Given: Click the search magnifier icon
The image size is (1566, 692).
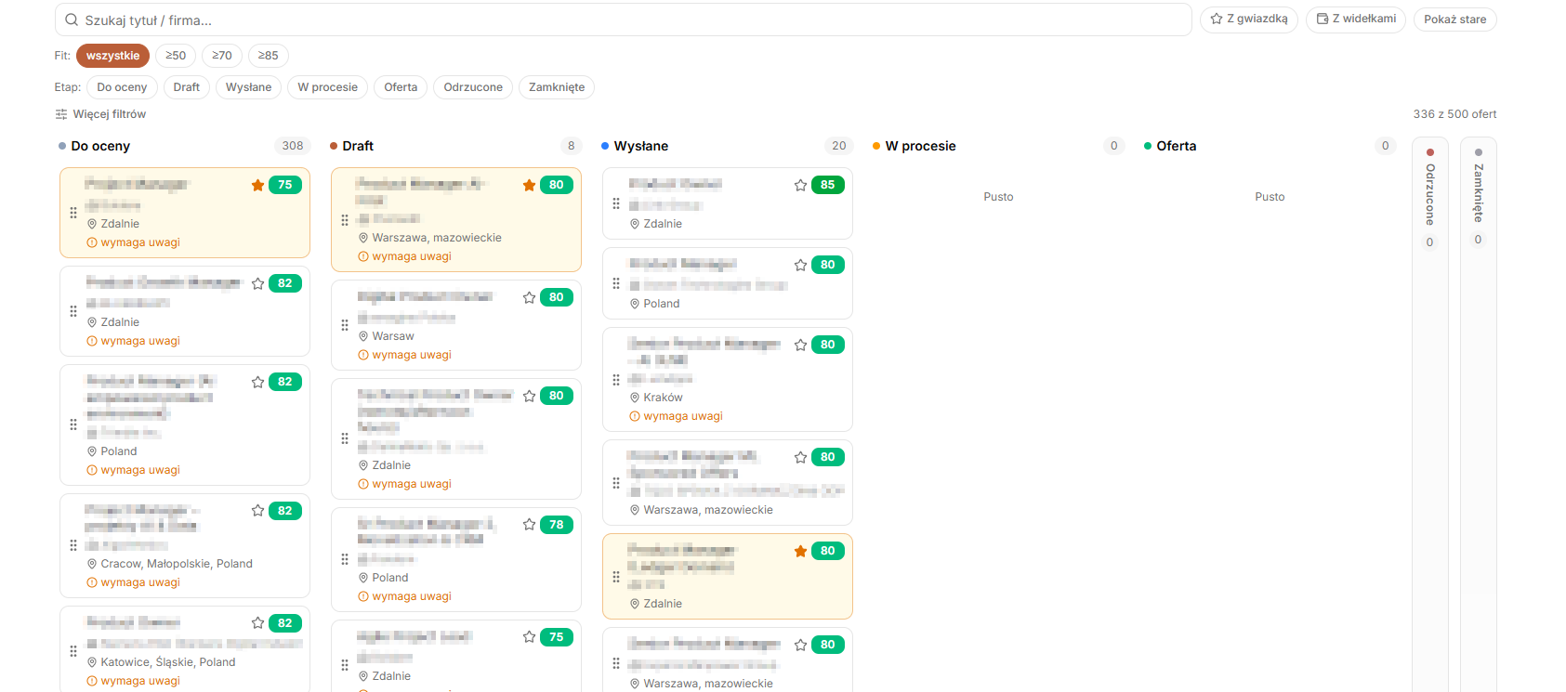Looking at the screenshot, I should point(72,20).
